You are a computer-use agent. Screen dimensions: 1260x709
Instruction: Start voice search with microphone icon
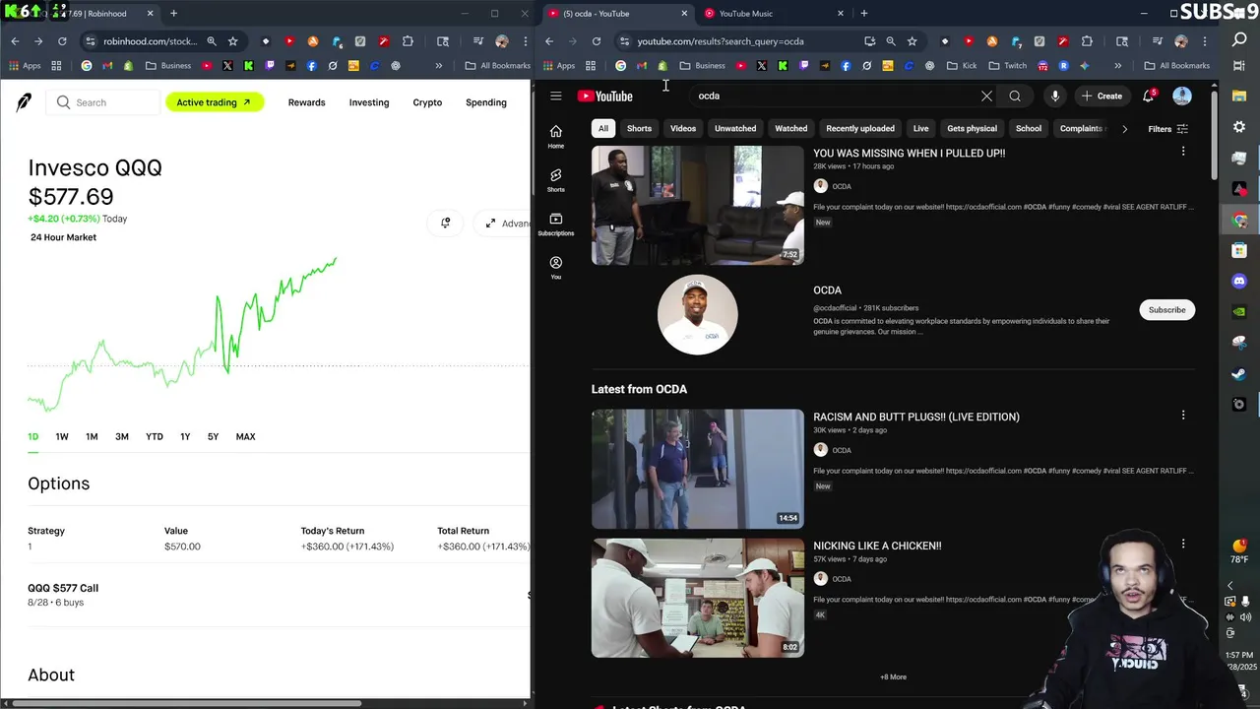(1055, 97)
